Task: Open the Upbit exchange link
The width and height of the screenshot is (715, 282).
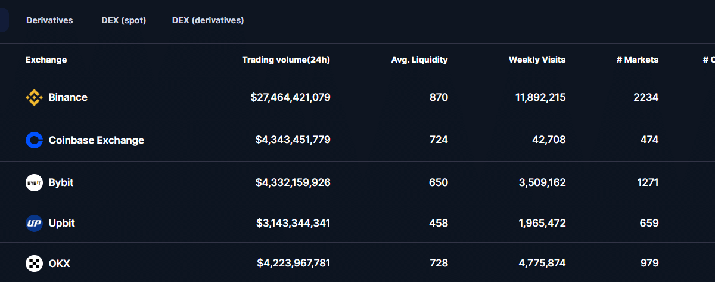Action: pyautogui.click(x=61, y=224)
